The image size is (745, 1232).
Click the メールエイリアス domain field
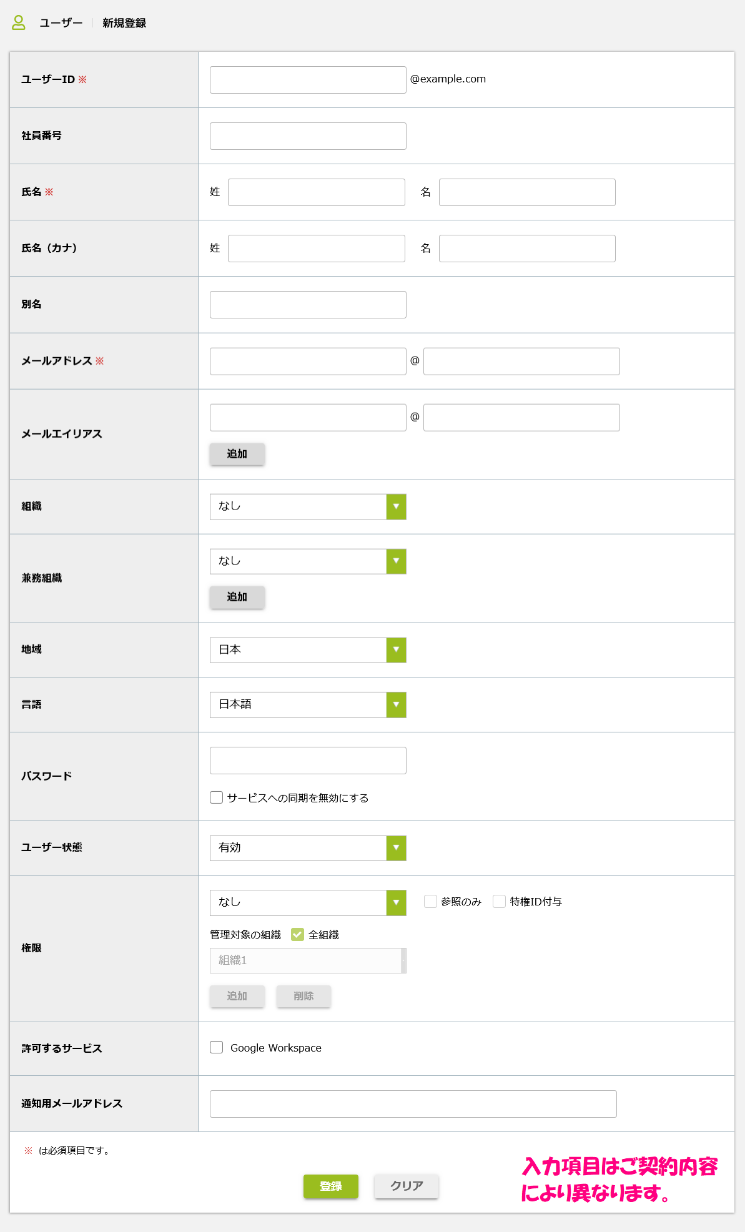(521, 418)
